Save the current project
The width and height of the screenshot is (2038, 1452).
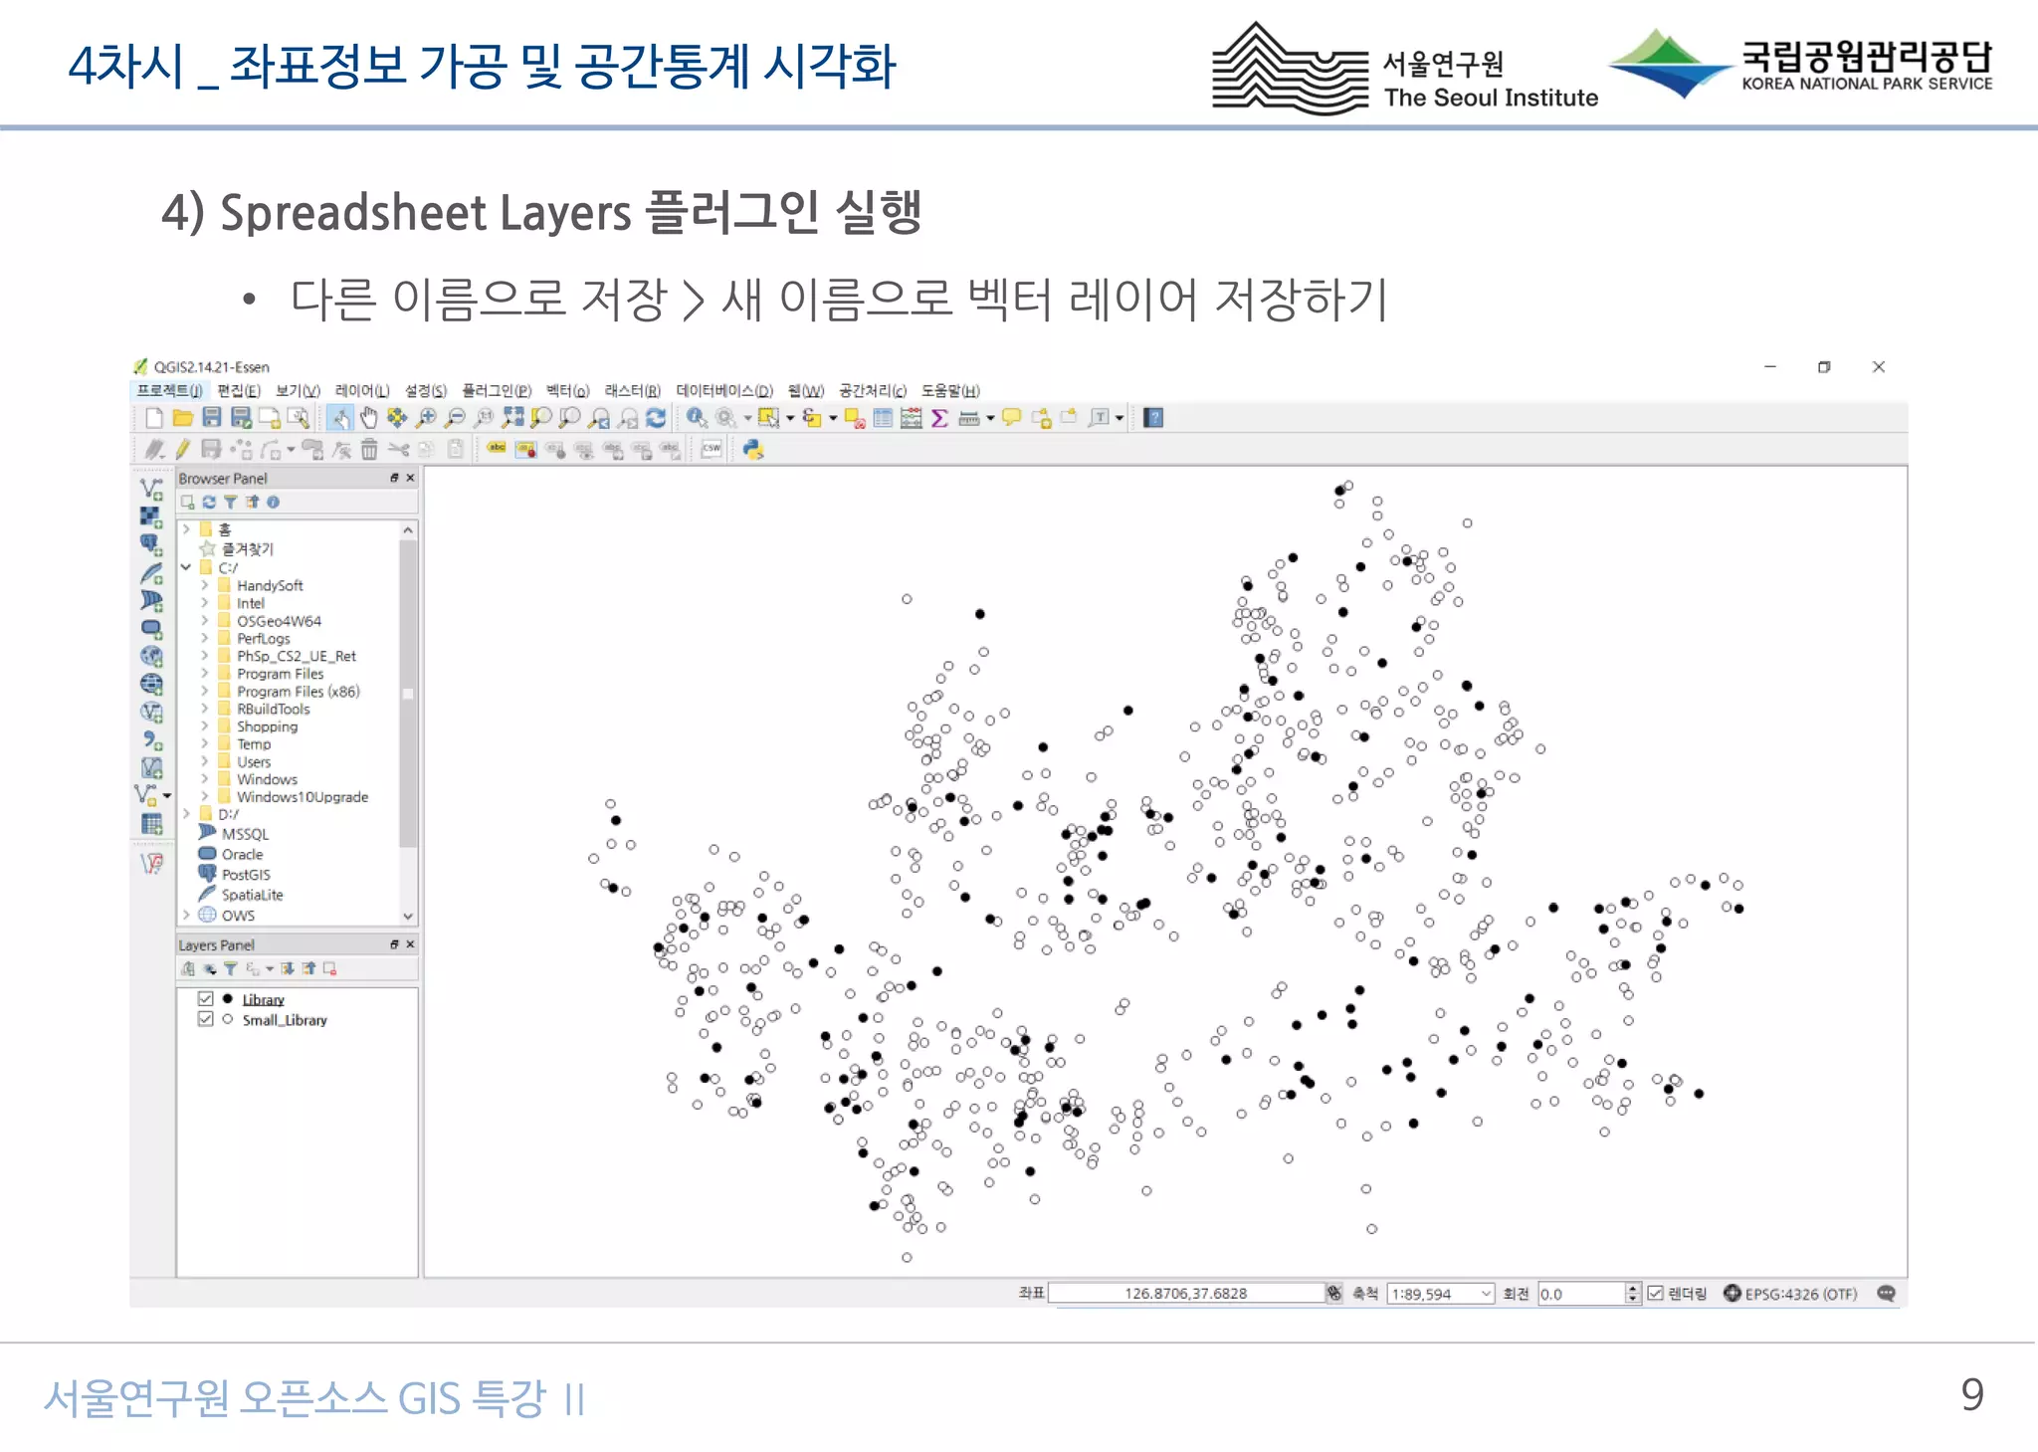tap(212, 418)
